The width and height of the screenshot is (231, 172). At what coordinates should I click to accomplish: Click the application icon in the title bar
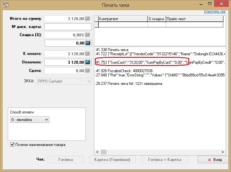click(5, 5)
